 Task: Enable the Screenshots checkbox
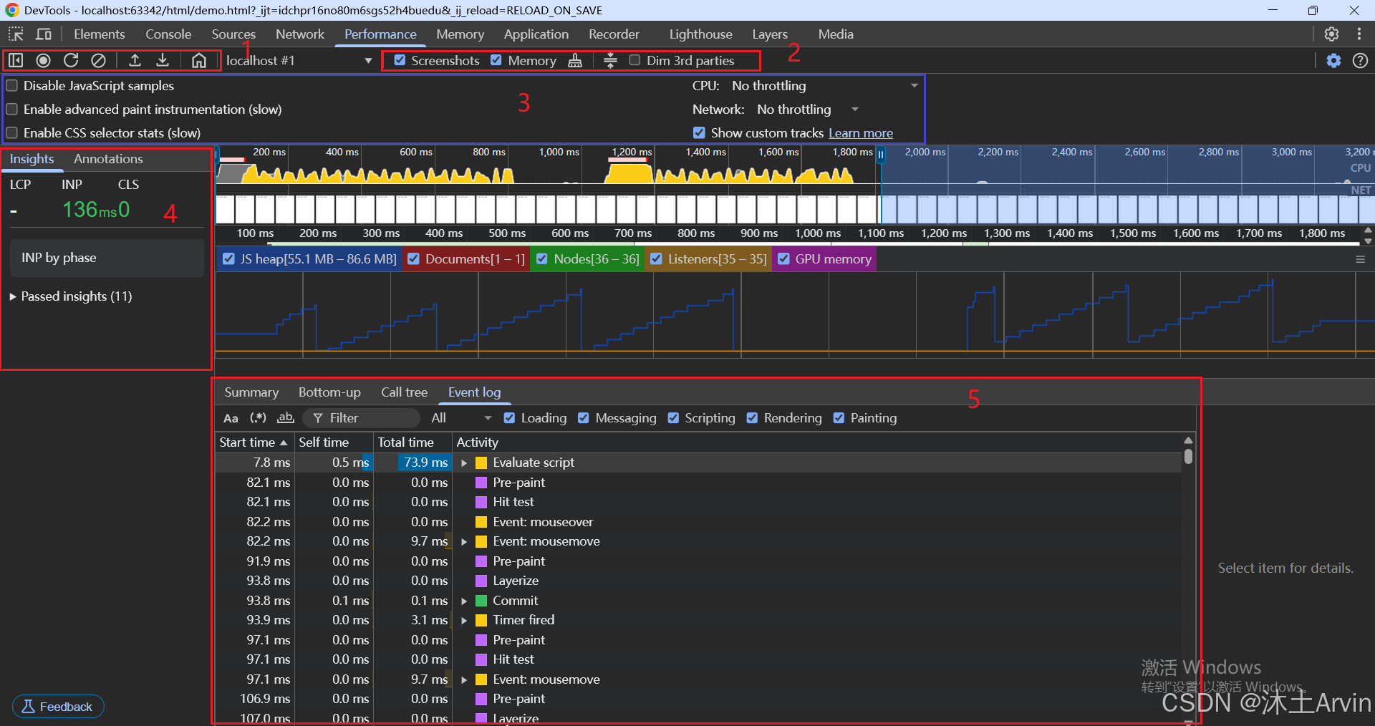pos(400,60)
